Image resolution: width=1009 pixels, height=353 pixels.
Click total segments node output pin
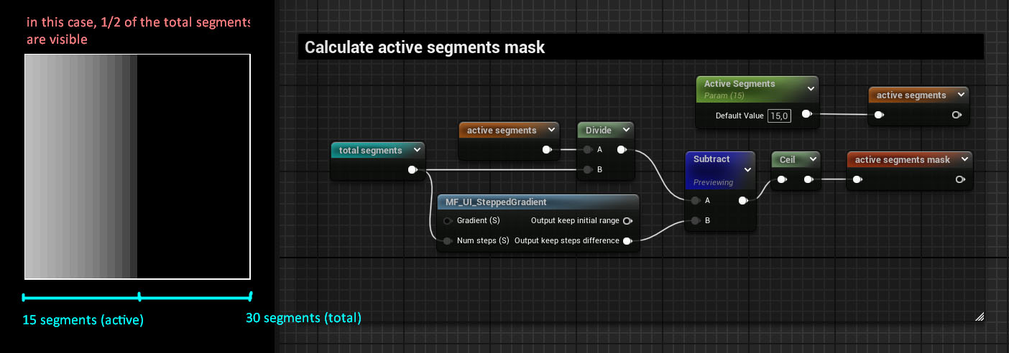412,170
